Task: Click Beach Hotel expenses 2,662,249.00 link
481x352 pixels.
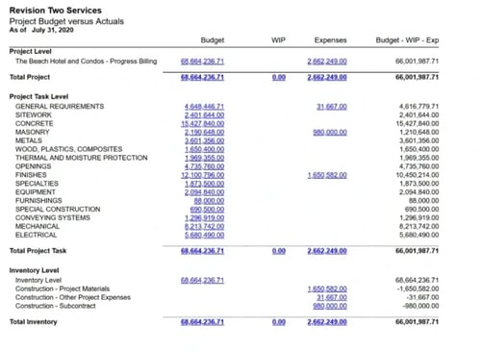Action: tap(327, 62)
